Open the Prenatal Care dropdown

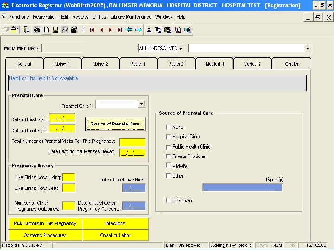[x=141, y=105]
